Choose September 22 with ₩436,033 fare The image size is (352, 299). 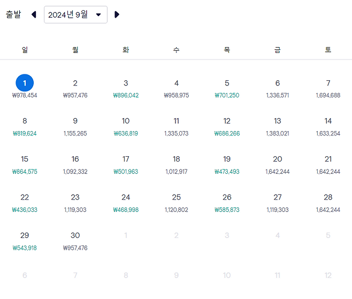(25, 203)
